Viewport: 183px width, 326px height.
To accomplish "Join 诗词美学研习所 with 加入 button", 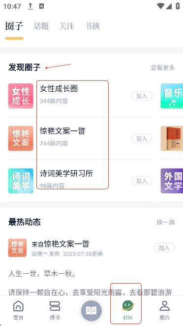I will pyautogui.click(x=142, y=181).
